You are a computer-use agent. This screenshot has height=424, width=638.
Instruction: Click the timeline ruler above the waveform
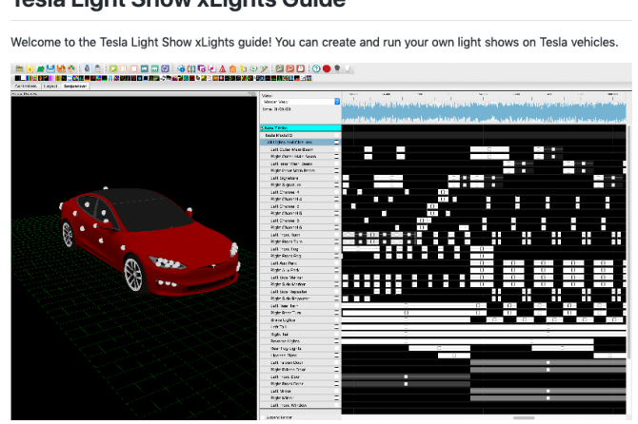(x=484, y=97)
